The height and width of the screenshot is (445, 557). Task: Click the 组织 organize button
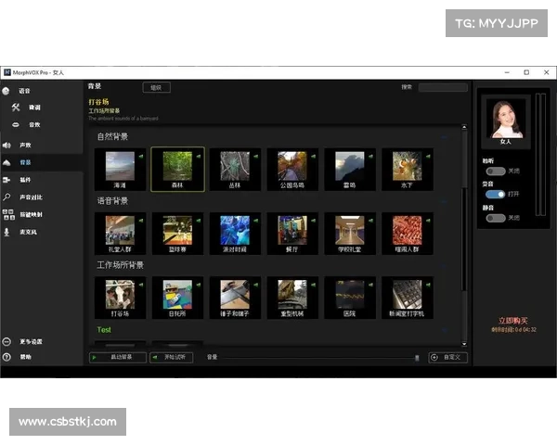[156, 87]
